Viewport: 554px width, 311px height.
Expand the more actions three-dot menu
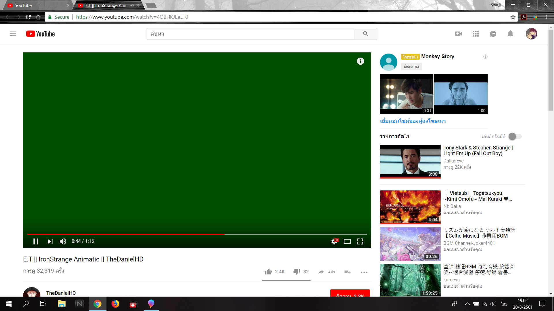point(364,272)
